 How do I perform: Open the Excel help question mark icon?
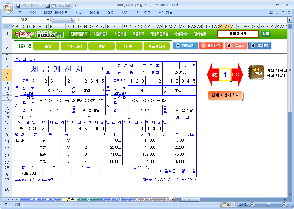[x=271, y=13]
